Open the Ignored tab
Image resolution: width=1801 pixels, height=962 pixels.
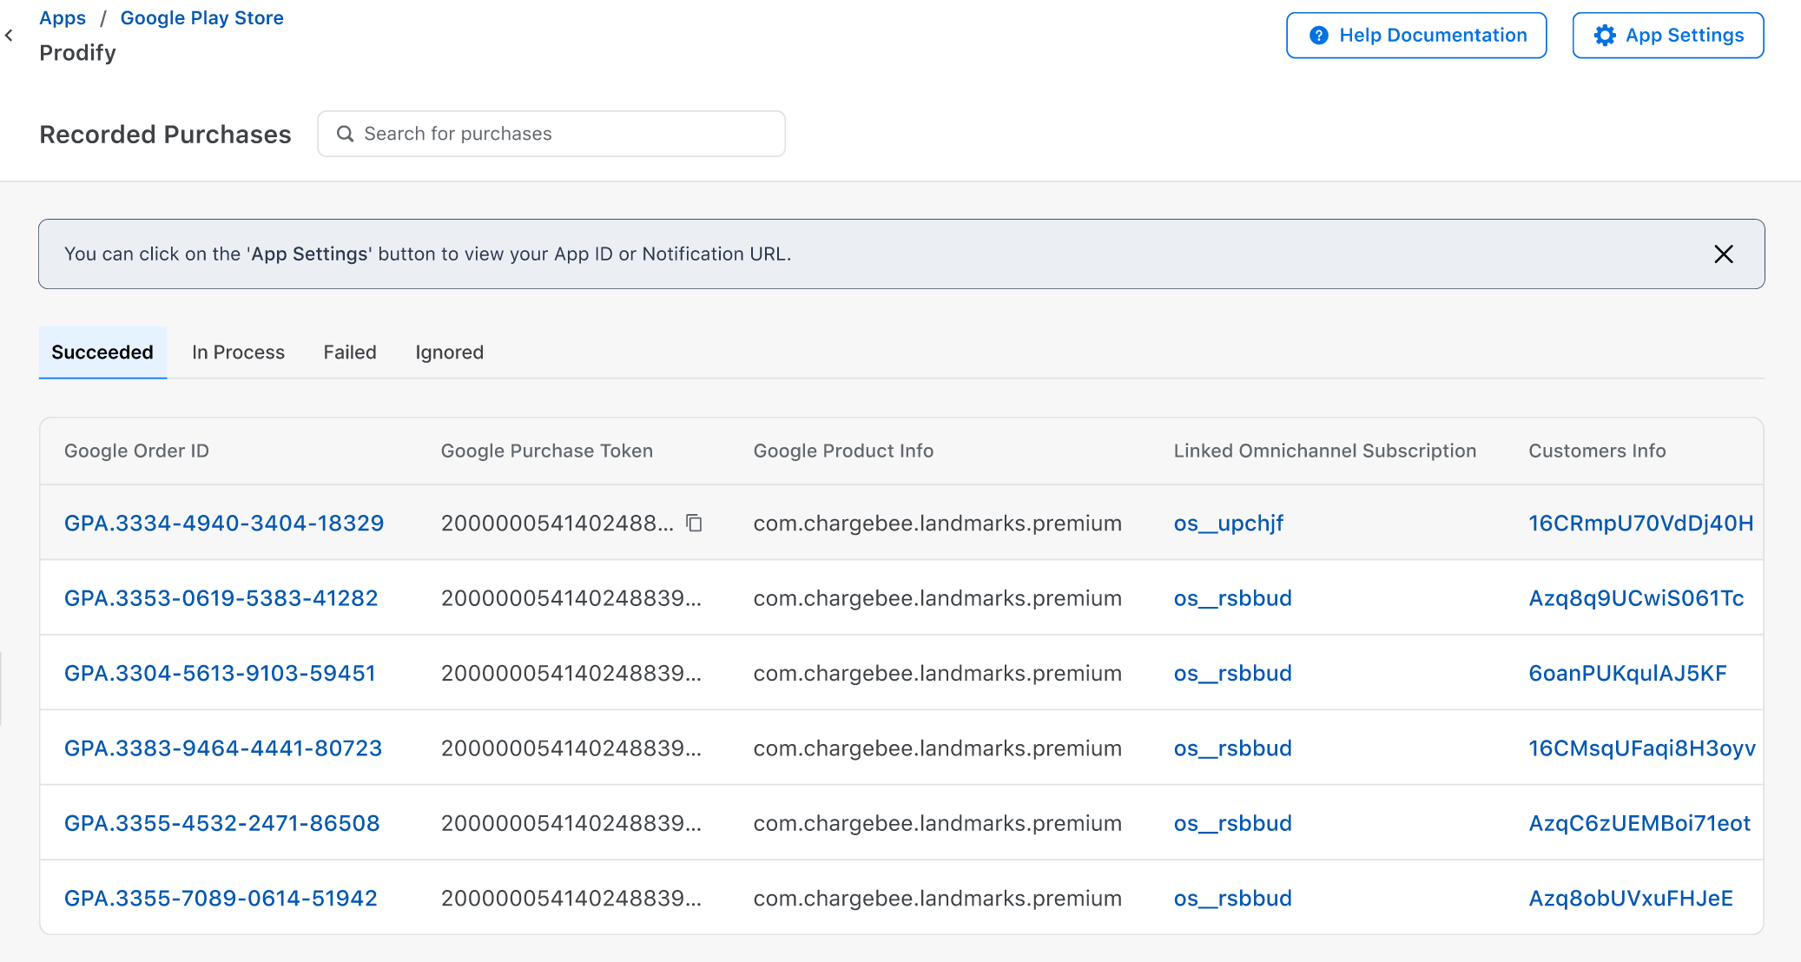449,353
